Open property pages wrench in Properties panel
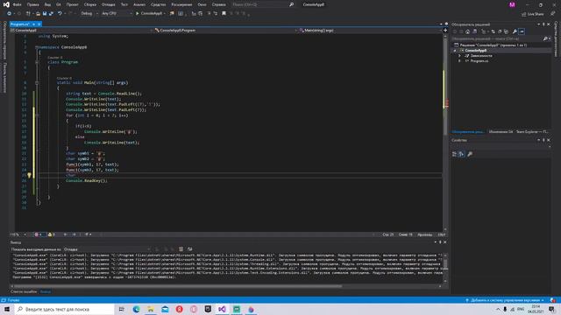Screen dimensions: 561x315 coord(470,154)
